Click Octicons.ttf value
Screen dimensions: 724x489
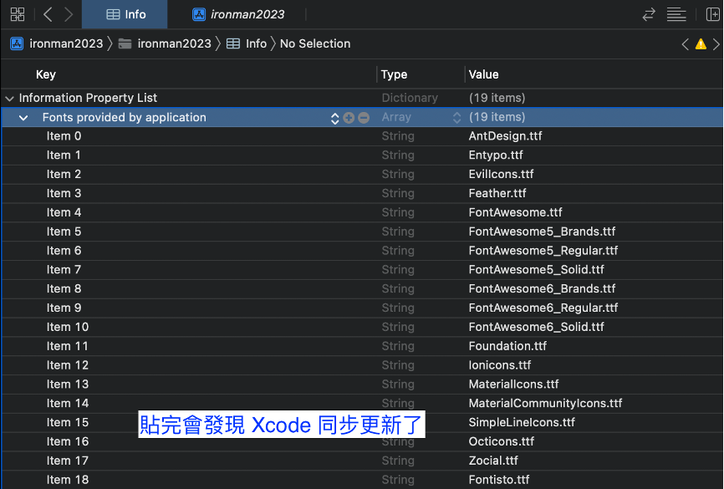pyautogui.click(x=501, y=441)
